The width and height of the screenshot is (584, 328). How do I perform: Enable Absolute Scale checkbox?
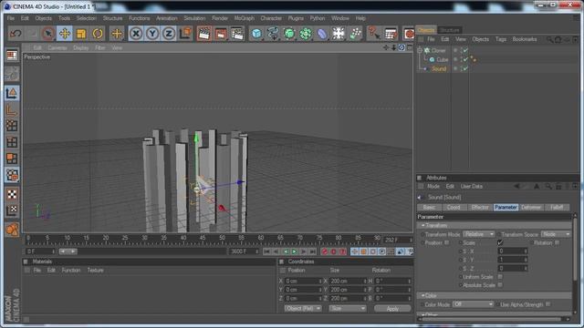coord(500,285)
